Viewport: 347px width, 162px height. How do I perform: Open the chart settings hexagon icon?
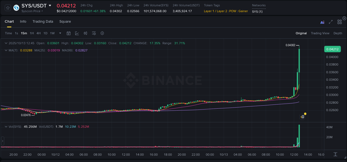tap(102, 33)
